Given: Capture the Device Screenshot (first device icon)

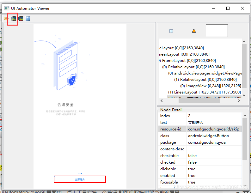Looking at the screenshot, I should pos(13,19).
